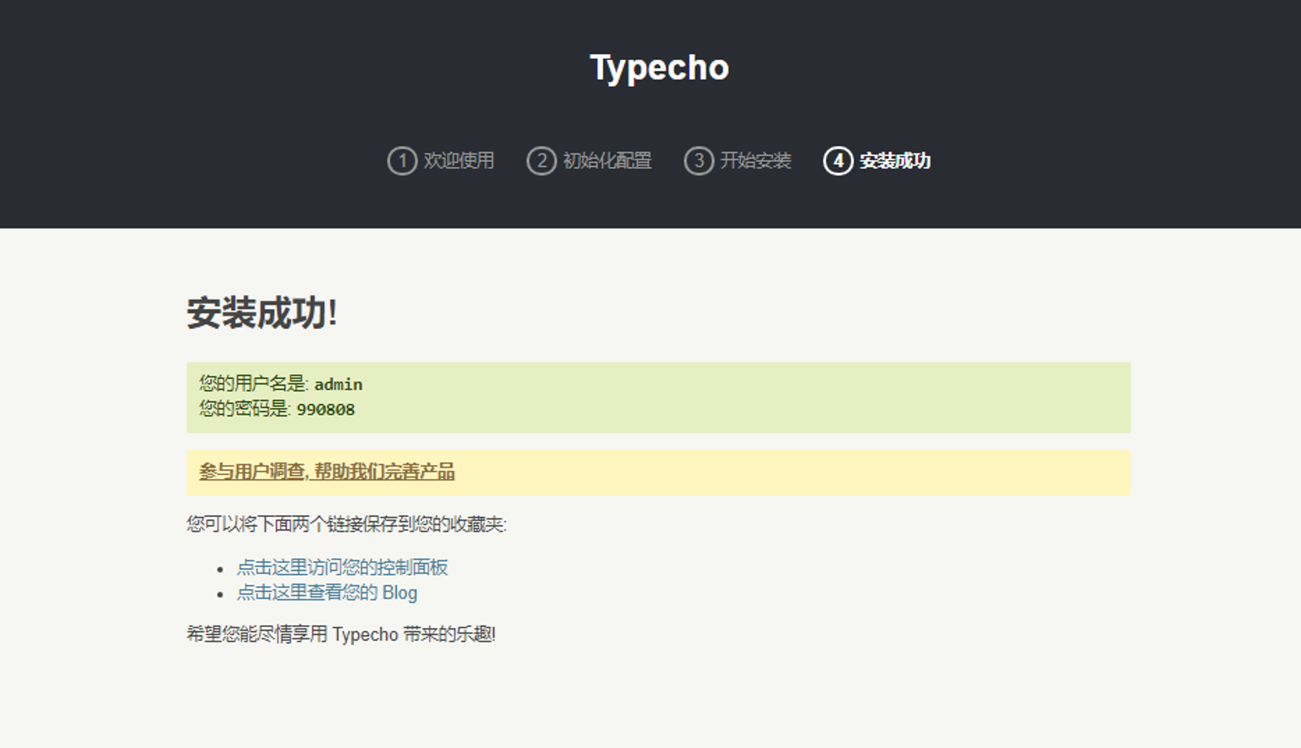Click the 希望您能尽情享用 Typecho closing line

click(x=341, y=634)
